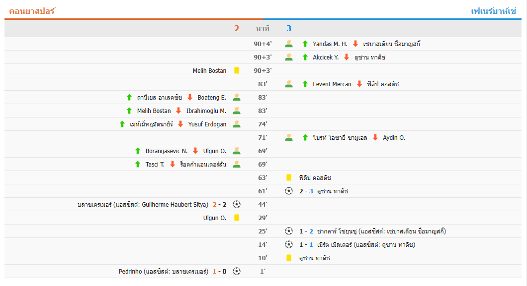Select the เฟเนร์บาห์เช่ team tab
The width and height of the screenshot is (527, 286).
coord(494,11)
